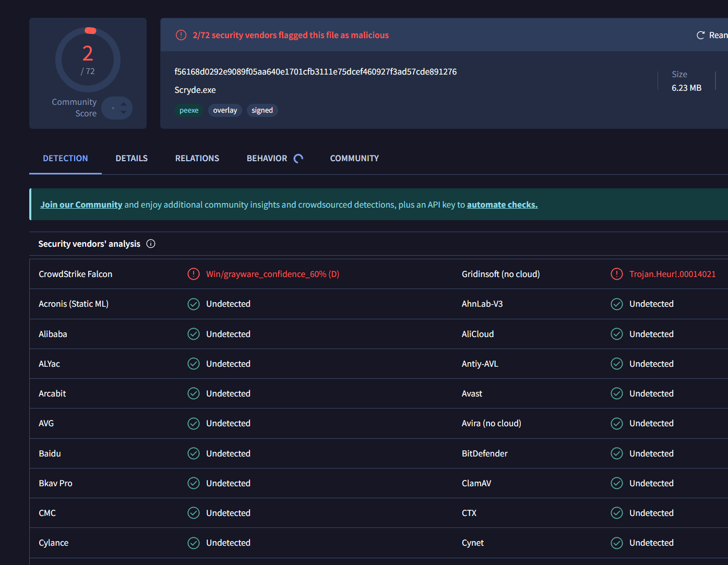Upvote the community score with the up arrow
Image resolution: width=728 pixels, height=565 pixels.
pyautogui.click(x=124, y=104)
